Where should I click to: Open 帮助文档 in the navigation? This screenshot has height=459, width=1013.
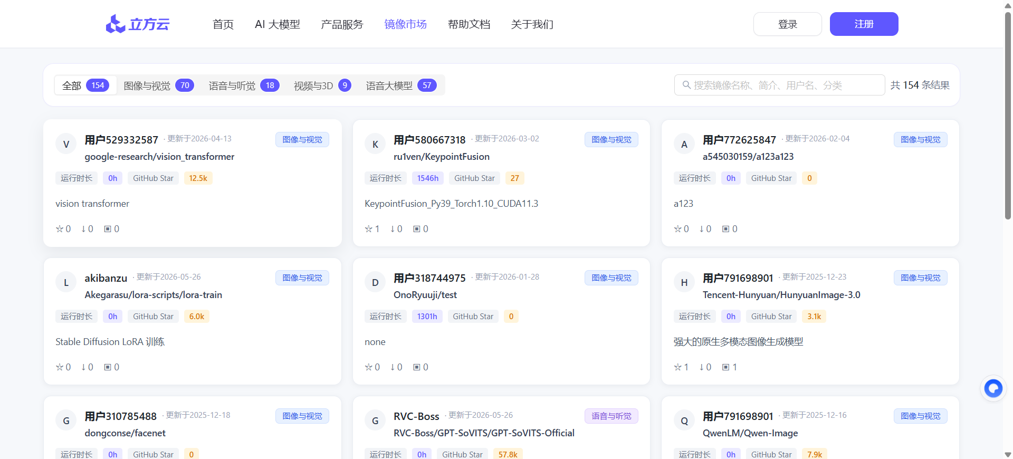tap(469, 24)
